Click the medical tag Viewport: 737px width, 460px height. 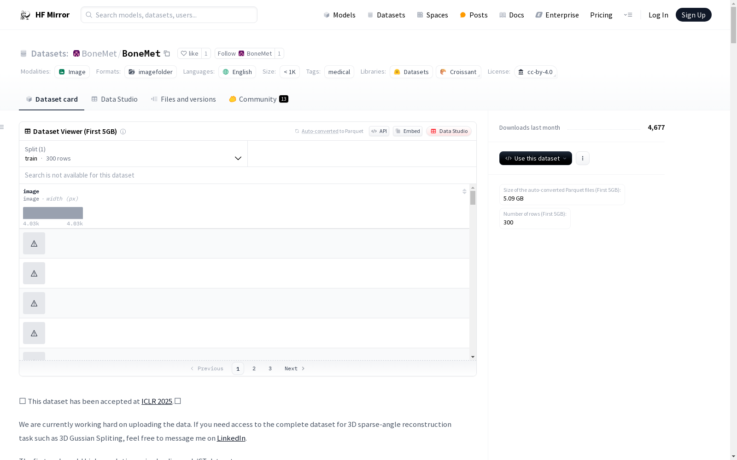pyautogui.click(x=339, y=72)
